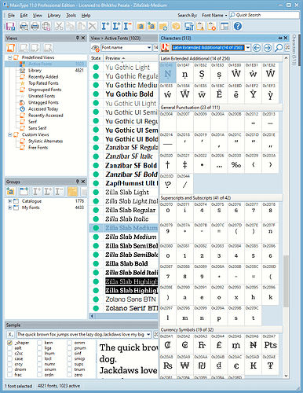Click the globe web export icon

[46, 26]
